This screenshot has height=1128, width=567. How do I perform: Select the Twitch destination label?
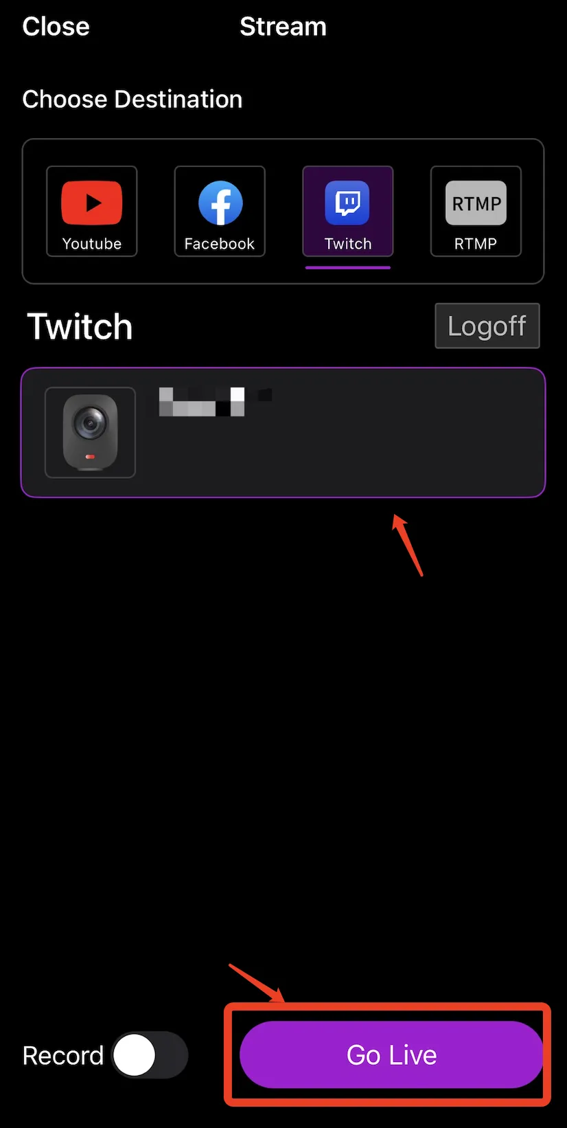click(x=348, y=244)
